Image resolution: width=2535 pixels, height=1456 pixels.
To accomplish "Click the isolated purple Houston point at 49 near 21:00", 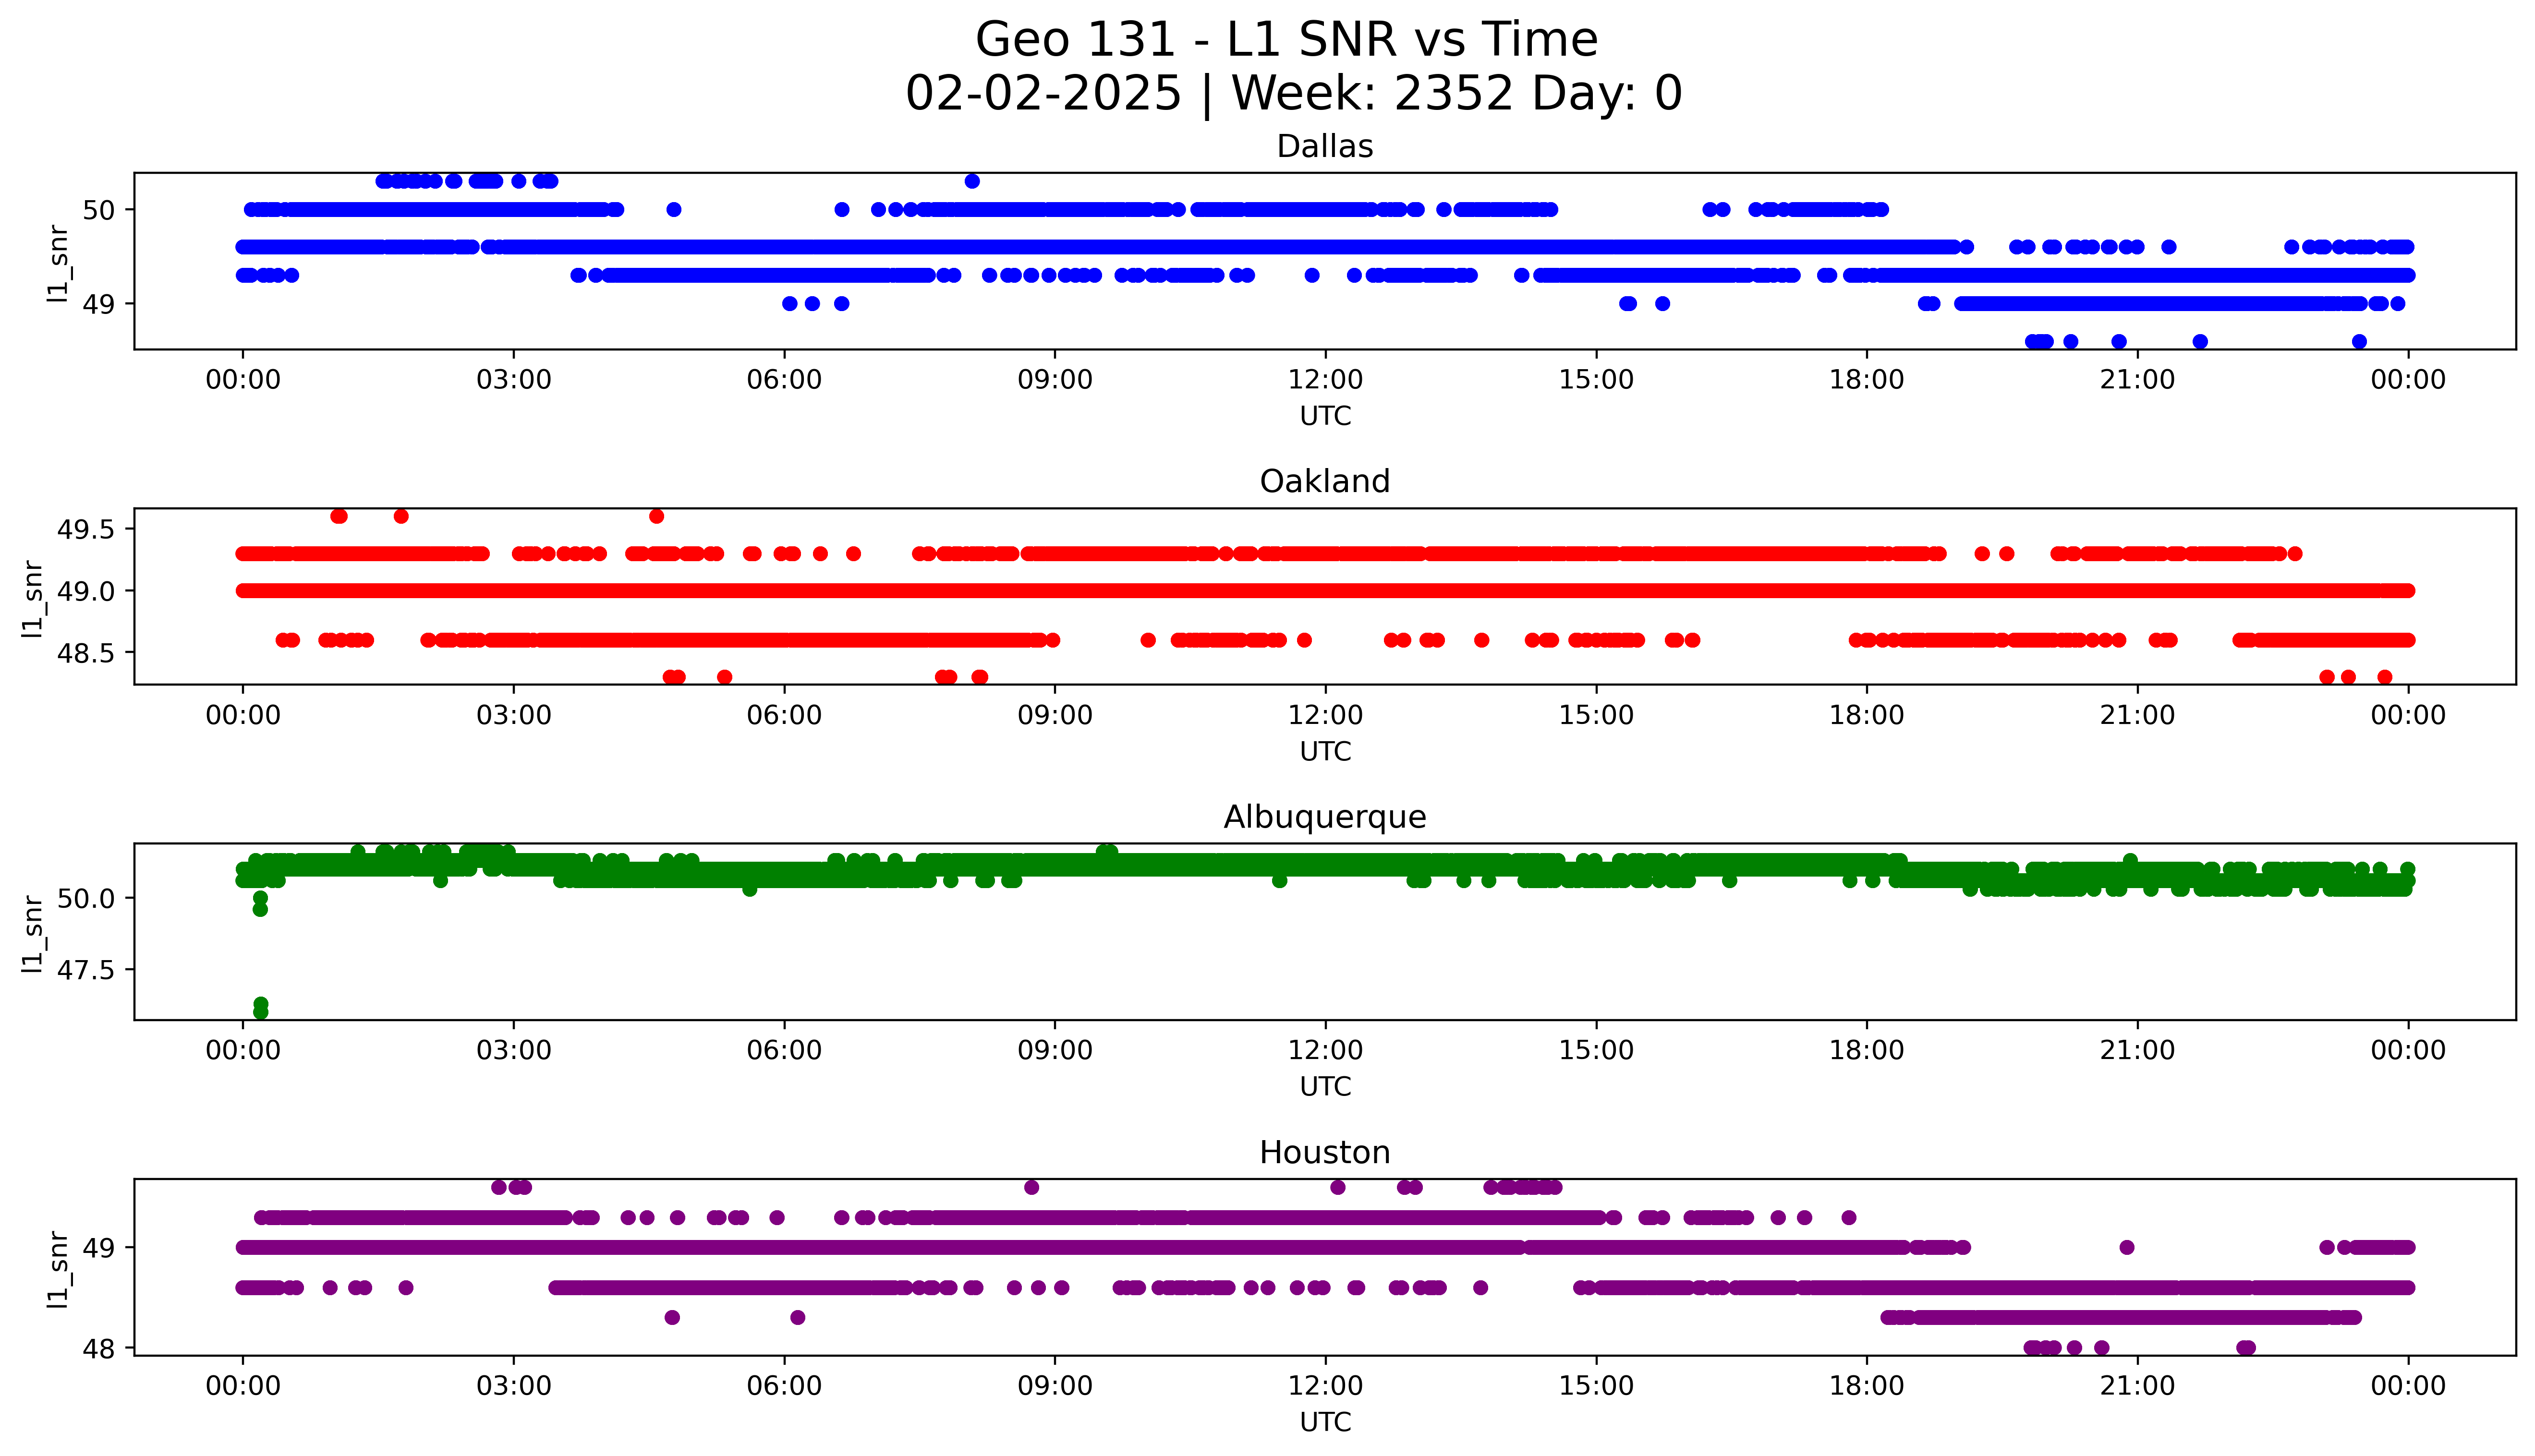I will coord(2127,1247).
